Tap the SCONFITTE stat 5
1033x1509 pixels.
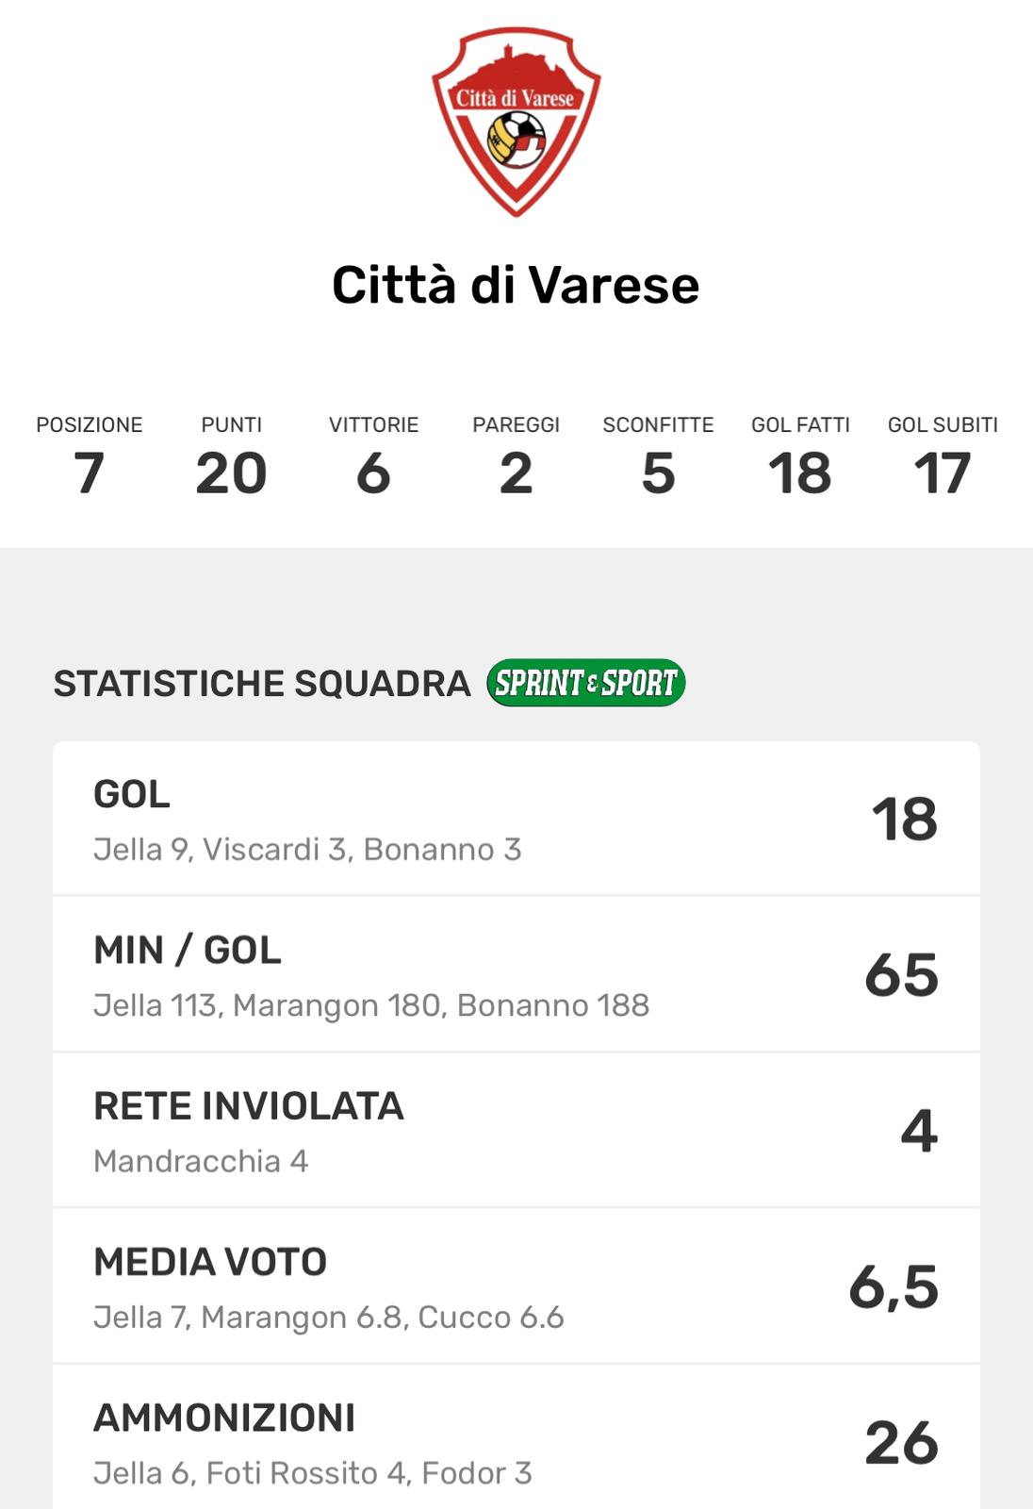658,473
